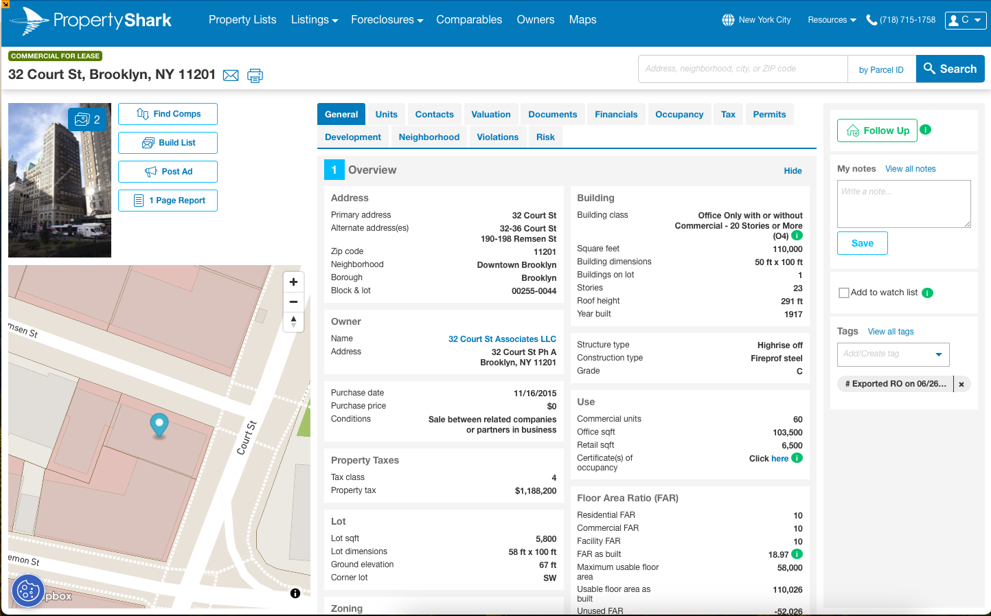Click the printer icon next to address
Screen dimensions: 991x616
point(255,76)
